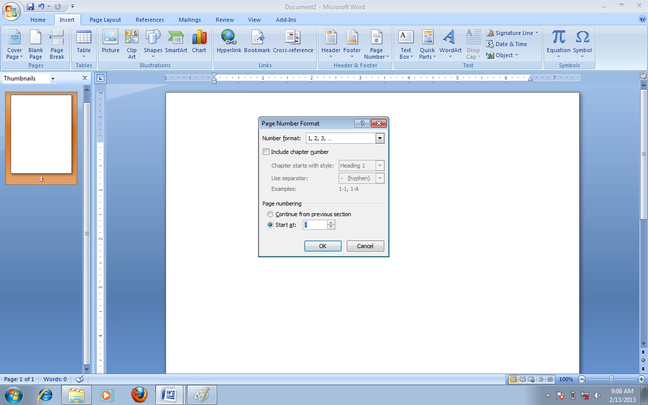
Task: Click the dialog Help button
Action: pos(362,123)
